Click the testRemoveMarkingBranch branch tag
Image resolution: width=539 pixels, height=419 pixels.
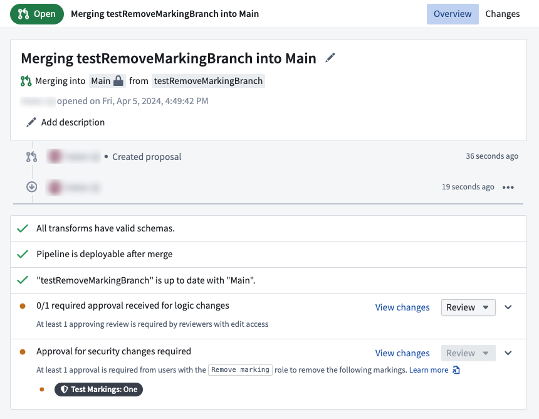pyautogui.click(x=208, y=81)
